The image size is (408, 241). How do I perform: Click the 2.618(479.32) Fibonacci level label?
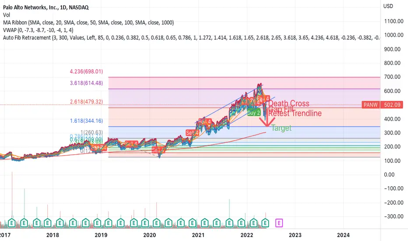pos(86,102)
